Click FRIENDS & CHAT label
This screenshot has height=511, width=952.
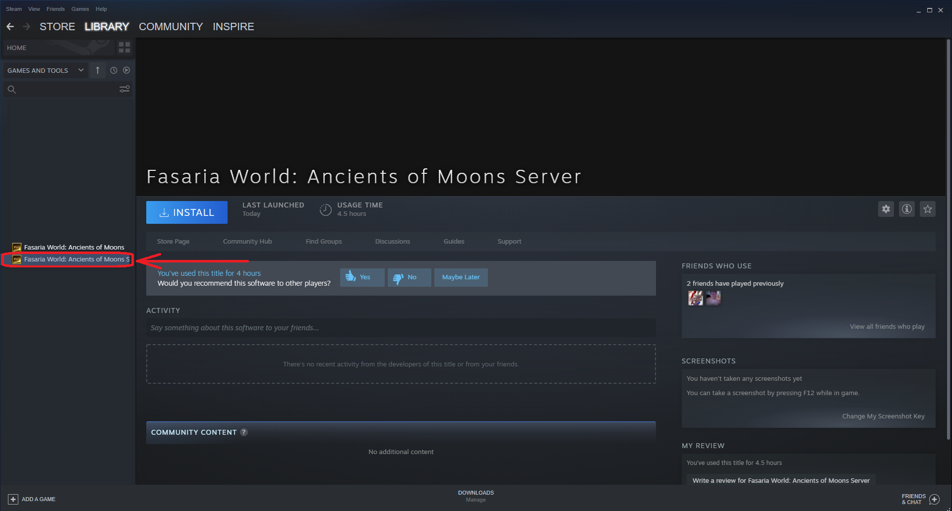(x=913, y=499)
